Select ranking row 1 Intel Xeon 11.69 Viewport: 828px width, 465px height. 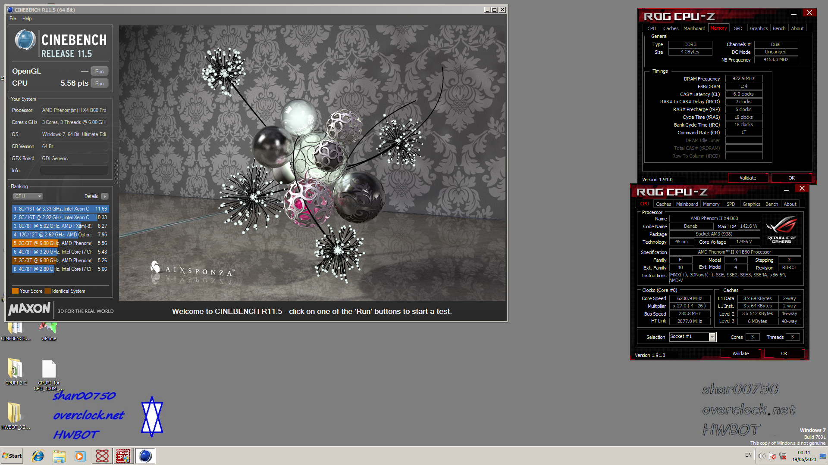point(60,209)
